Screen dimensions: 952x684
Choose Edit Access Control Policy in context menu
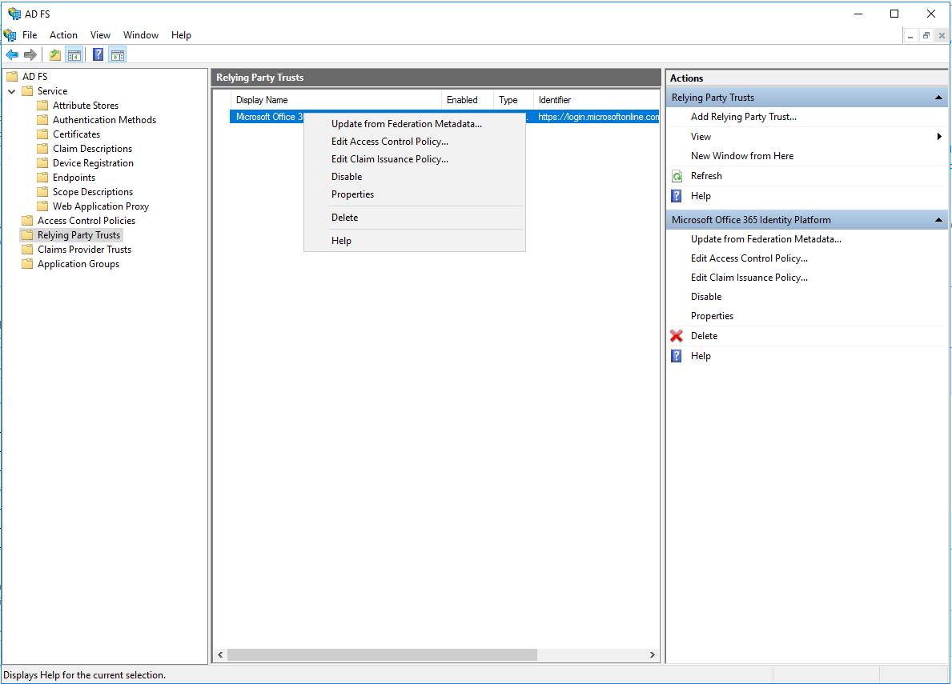414,142
